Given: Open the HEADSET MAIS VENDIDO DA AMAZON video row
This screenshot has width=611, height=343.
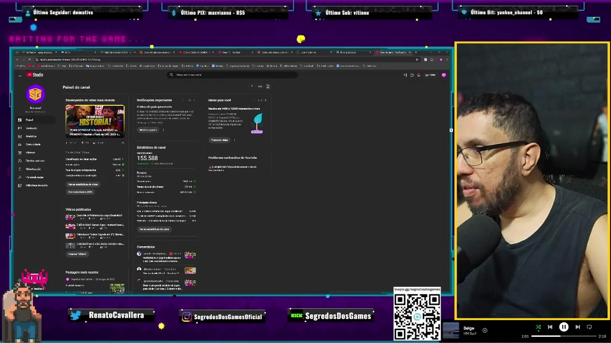Looking at the screenshot, I should coord(95,245).
